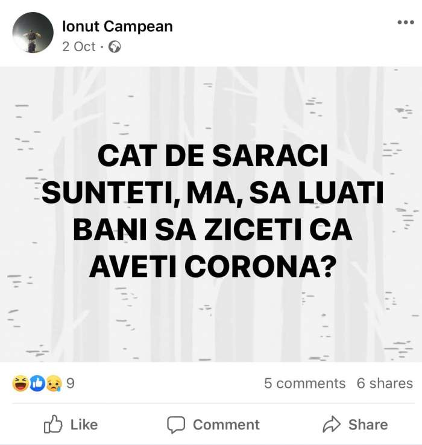The width and height of the screenshot is (422, 445).
Task: Click the 2 Oct post timestamp
Action: coord(78,46)
